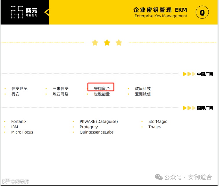The width and height of the screenshot is (219, 186).
Task: Click the Enterprise Key Management subtitle
Action: point(161,16)
